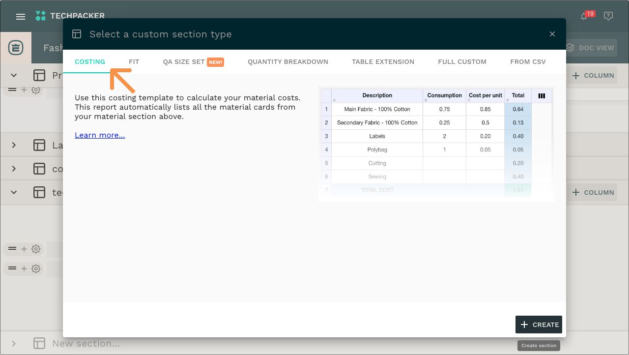629x355 pixels.
Task: Click the 'Cost per unit' header text
Action: [486, 95]
